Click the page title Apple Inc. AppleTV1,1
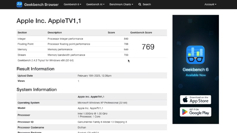237x133 pixels. pos(49,21)
